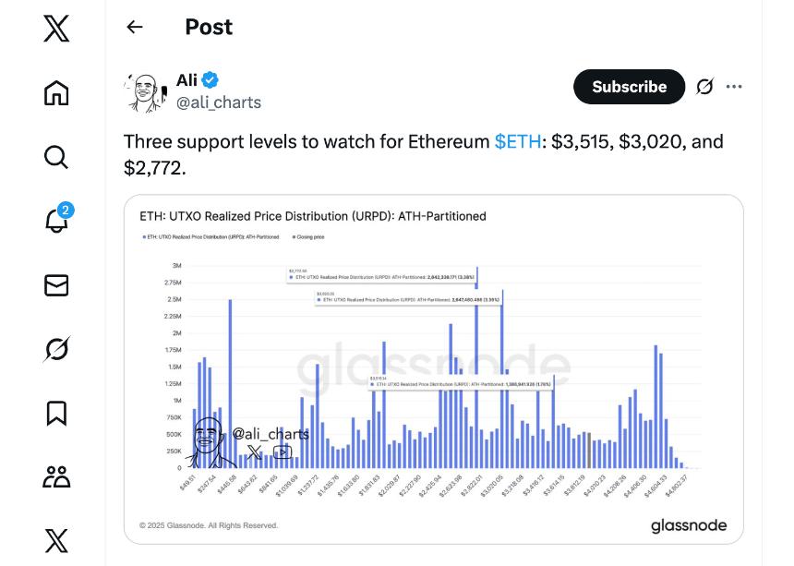Click Ali's profile avatar picture
Viewport: 794px width, 566px height.
(145, 91)
